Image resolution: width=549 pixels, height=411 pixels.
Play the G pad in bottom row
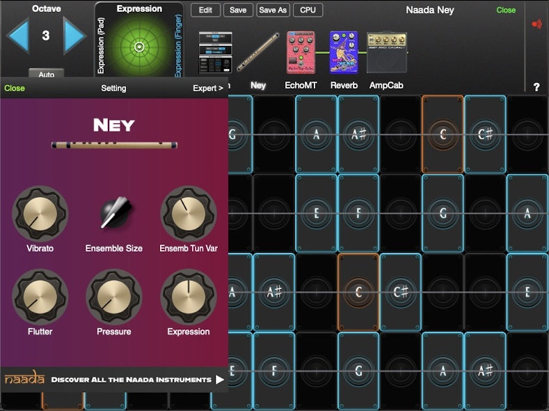point(358,371)
